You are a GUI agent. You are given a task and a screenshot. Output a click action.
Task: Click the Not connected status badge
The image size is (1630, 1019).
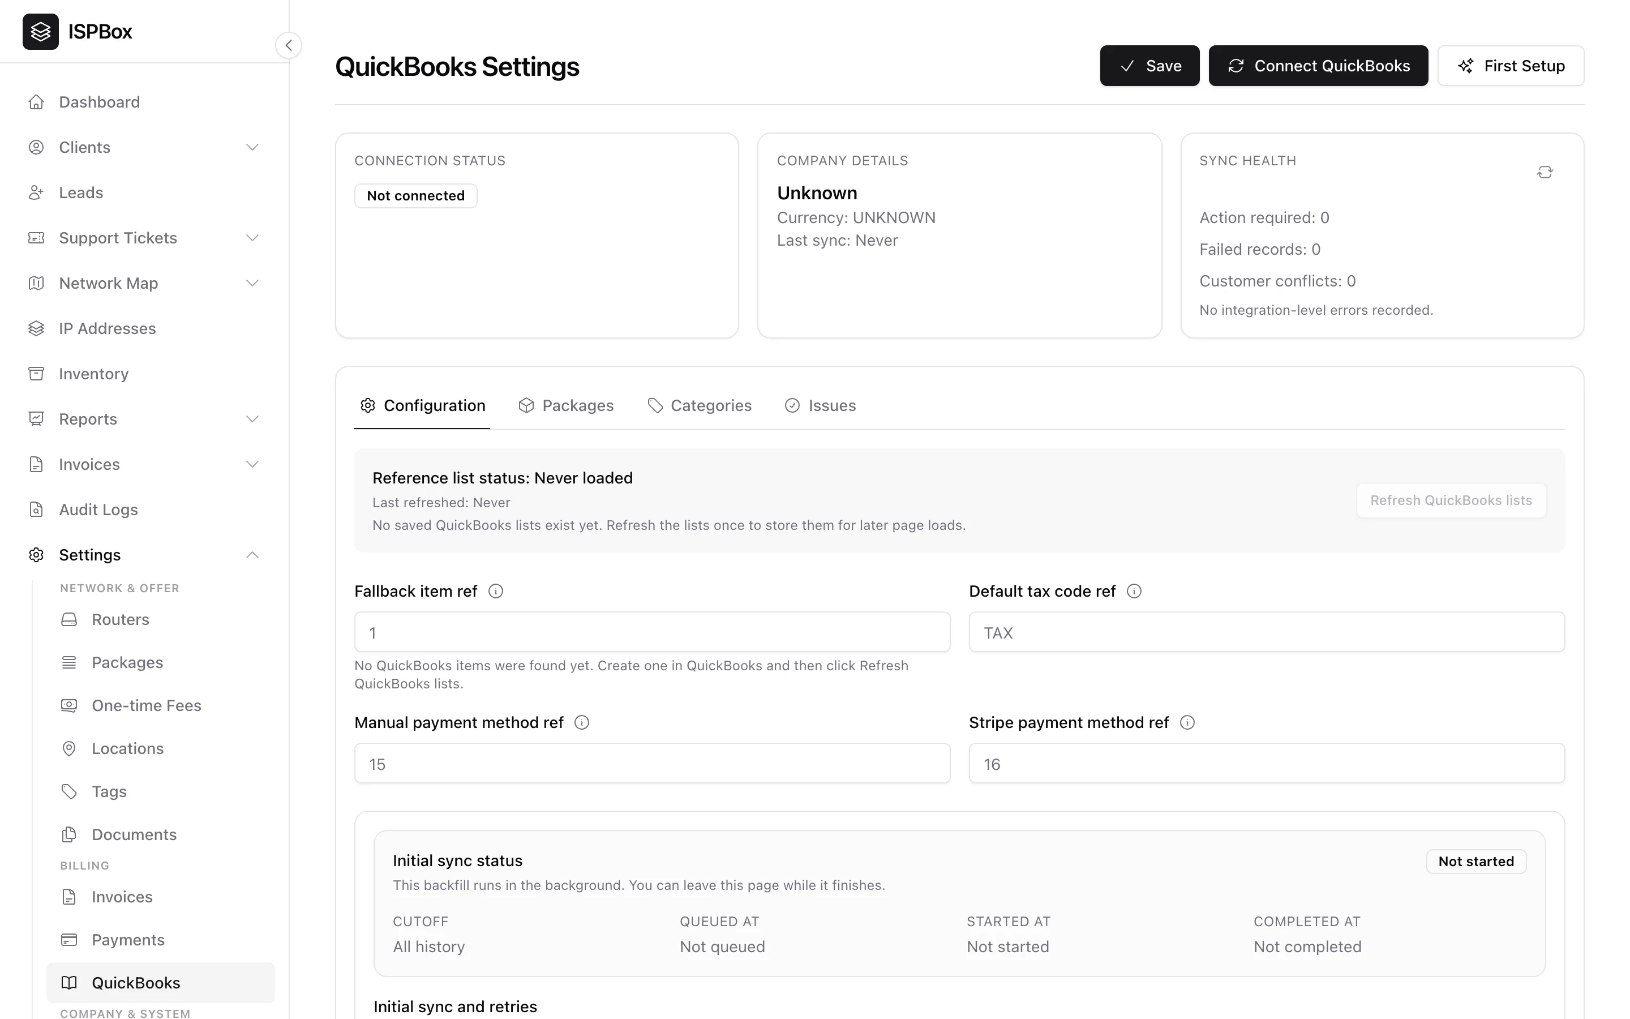[415, 195]
